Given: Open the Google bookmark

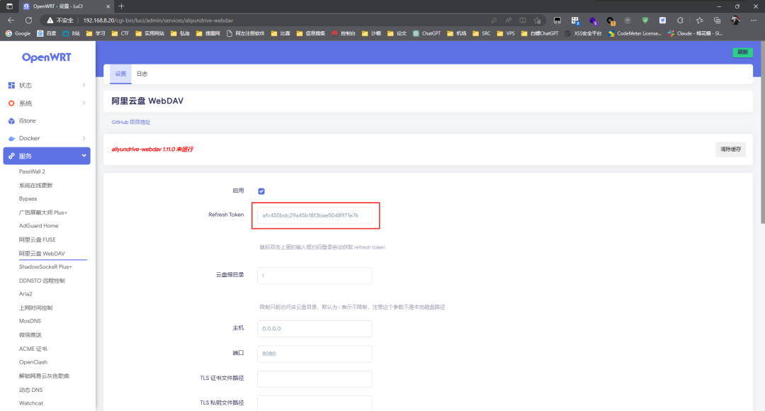Looking at the screenshot, I should coord(18,34).
